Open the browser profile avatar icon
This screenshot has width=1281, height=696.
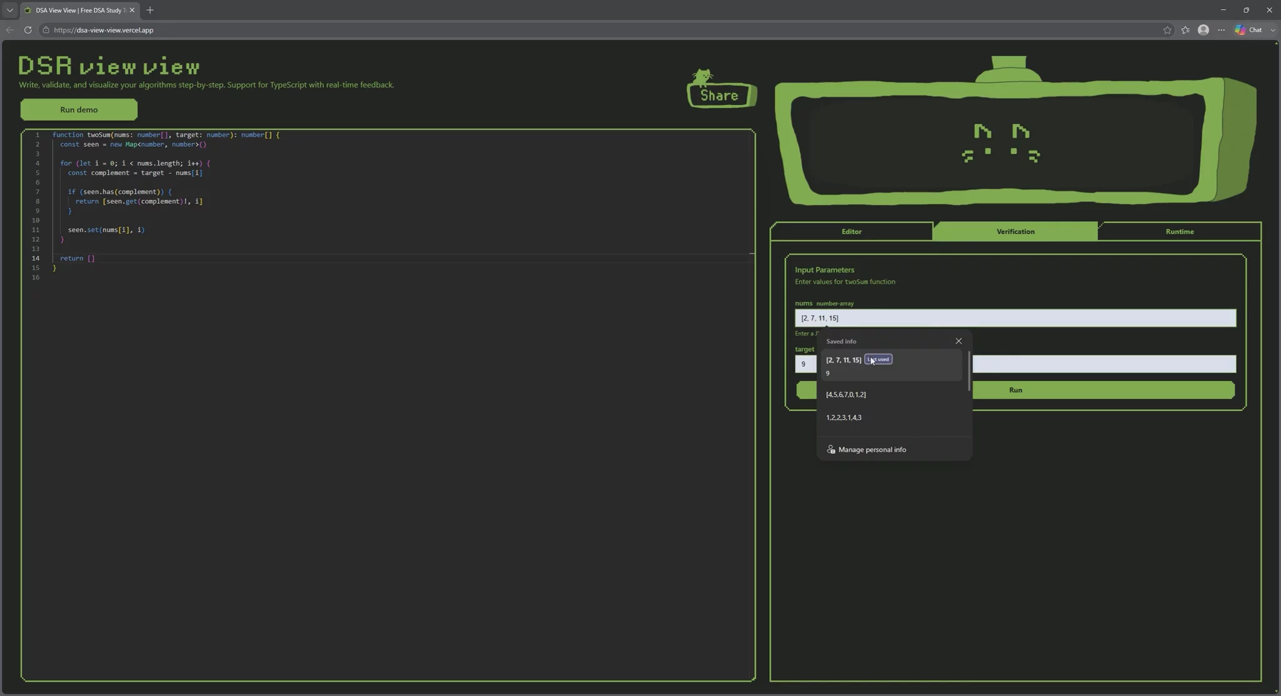pos(1203,30)
